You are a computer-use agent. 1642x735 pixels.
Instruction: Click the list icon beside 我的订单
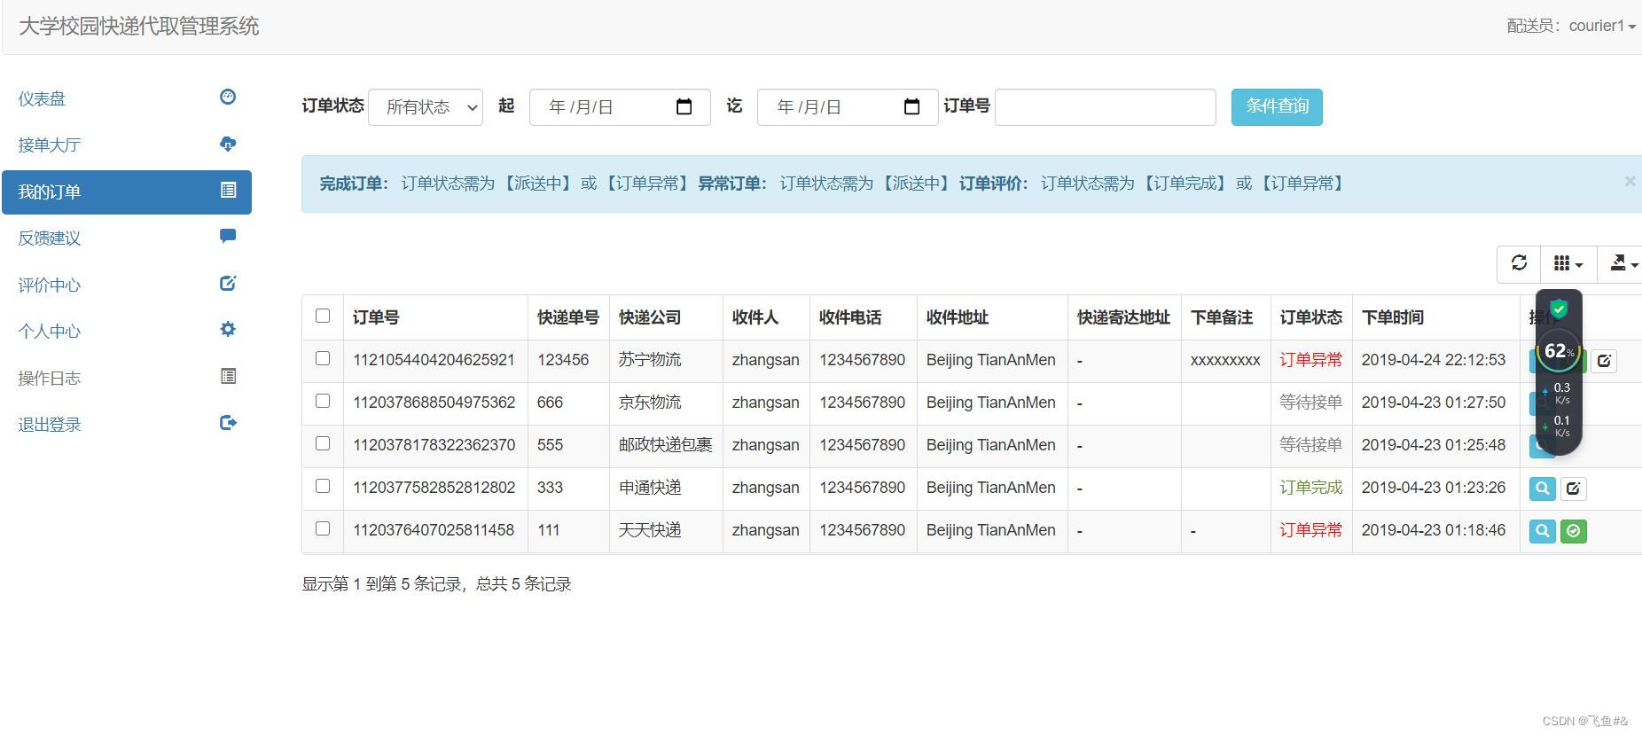pyautogui.click(x=228, y=190)
